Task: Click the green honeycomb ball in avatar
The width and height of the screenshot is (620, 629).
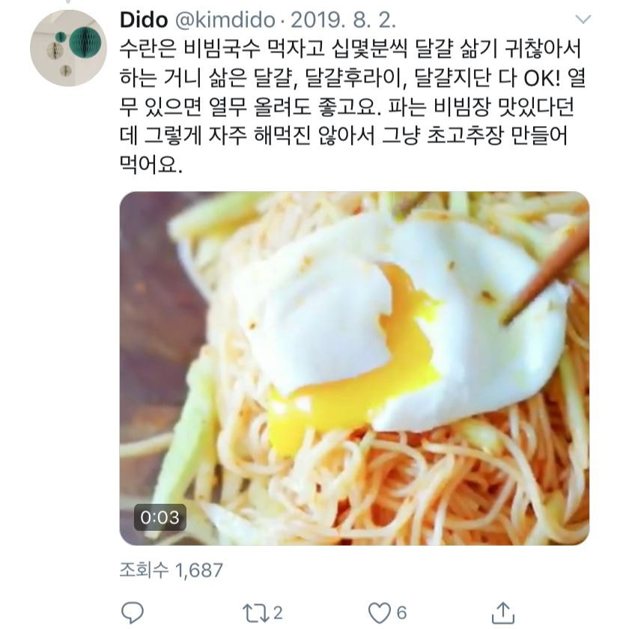Action: coord(85,42)
